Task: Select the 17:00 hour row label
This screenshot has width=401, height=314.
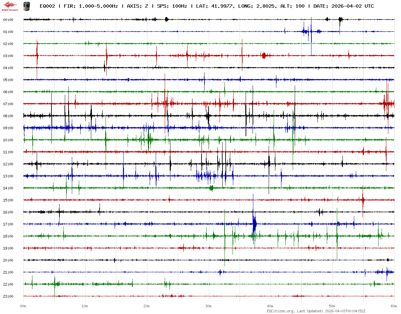Action: click(8, 224)
